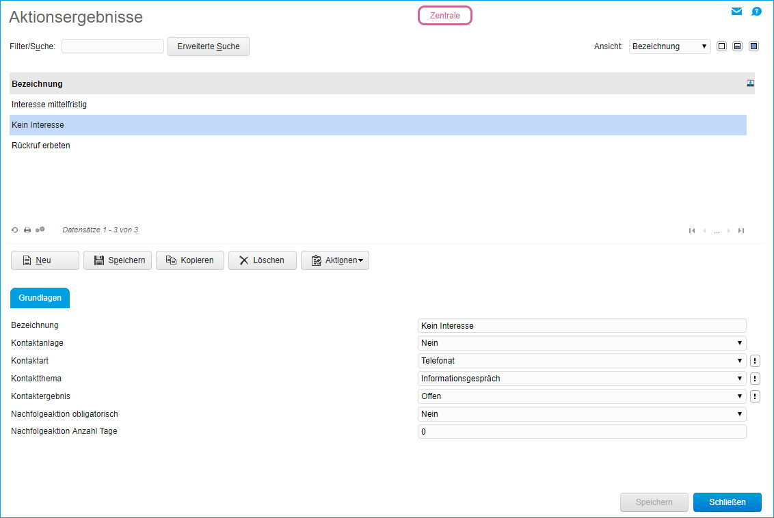Image resolution: width=774 pixels, height=518 pixels.
Task: Click the refresh icon below the list
Action: point(15,230)
